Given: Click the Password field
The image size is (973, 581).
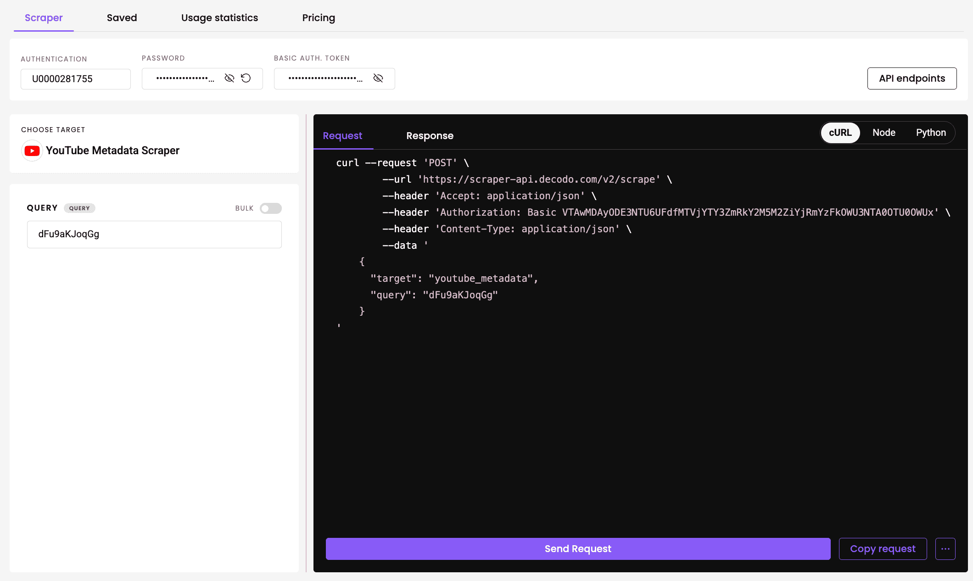Looking at the screenshot, I should coord(202,78).
